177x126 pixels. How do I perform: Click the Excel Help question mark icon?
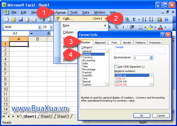pyautogui.click(x=166, y=19)
